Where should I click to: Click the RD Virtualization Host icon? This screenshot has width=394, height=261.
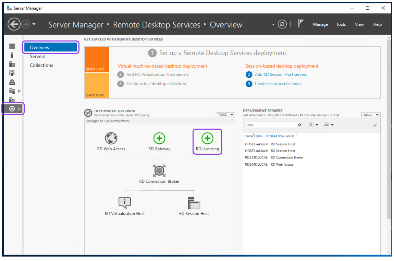(125, 203)
